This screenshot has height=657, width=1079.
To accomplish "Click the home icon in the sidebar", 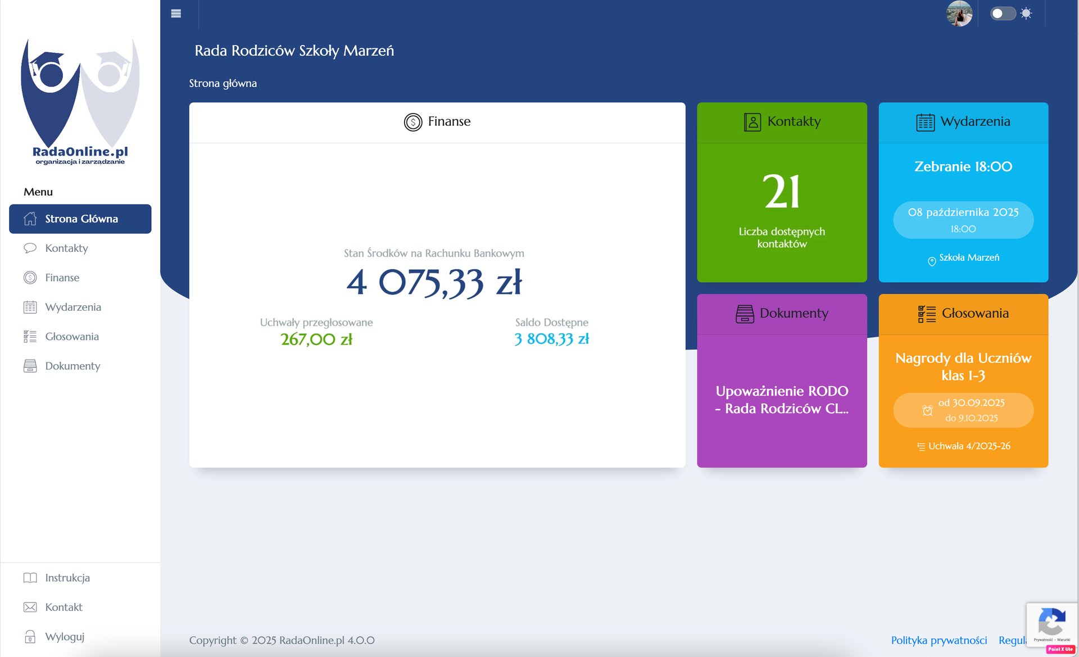I will coord(30,219).
